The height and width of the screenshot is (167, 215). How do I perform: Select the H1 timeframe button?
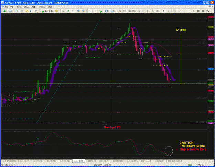pyautogui.click(x=139, y=11)
